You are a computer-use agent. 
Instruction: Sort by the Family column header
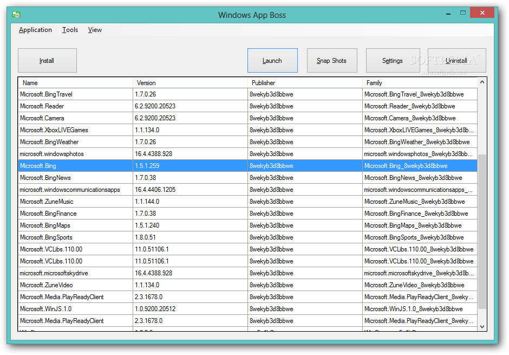coord(420,83)
